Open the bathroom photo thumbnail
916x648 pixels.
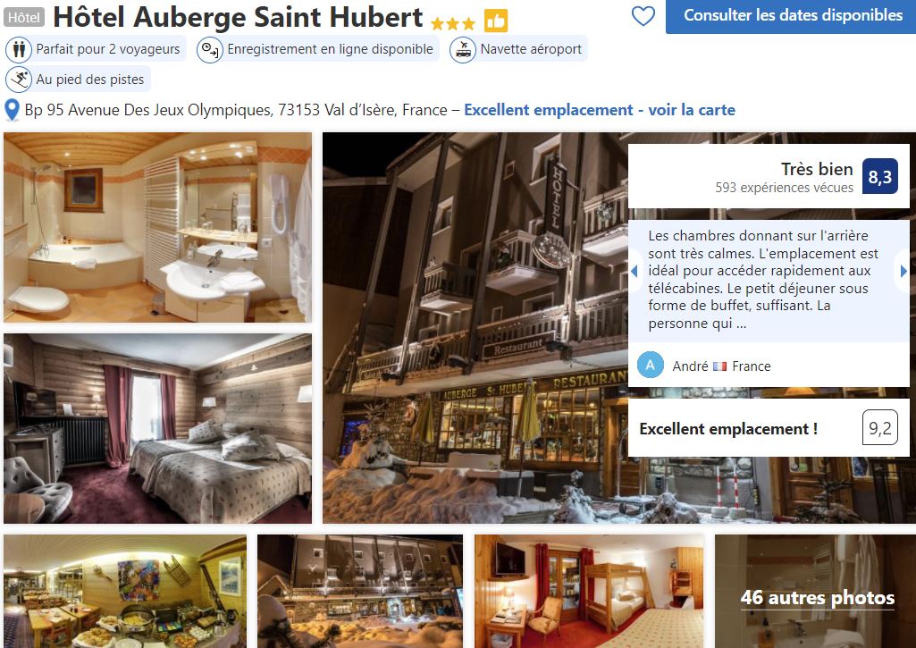coord(157,227)
